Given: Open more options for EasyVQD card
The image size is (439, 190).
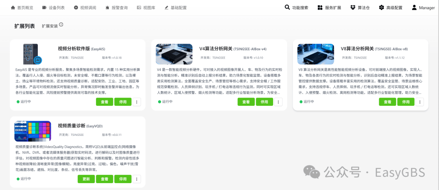Looking at the screenshot, I should (137, 179).
